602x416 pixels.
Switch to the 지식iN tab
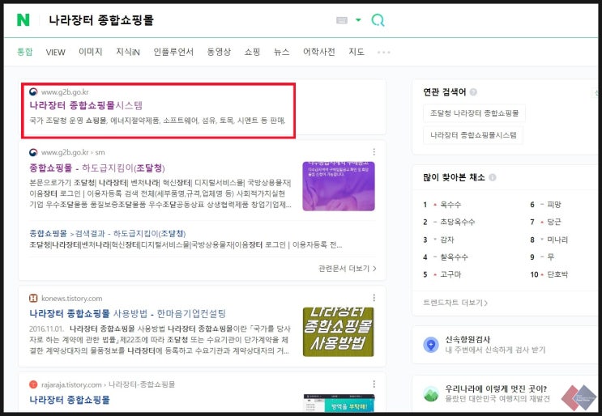coord(128,52)
